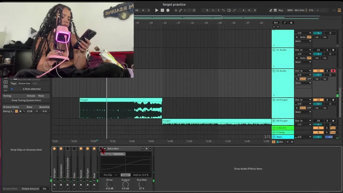Set 12 Audio monitor to Off
Image resolution: width=343 pixels, height=193 pixels.
point(309,79)
